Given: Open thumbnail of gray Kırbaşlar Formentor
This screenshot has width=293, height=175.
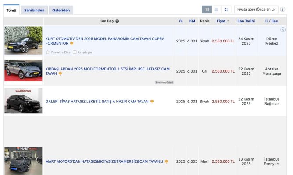Looking at the screenshot, I should coord(23,71).
